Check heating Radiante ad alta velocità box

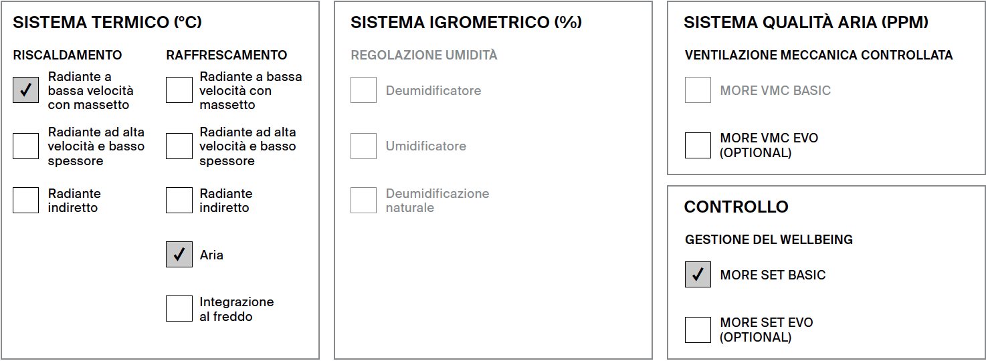[x=26, y=146]
